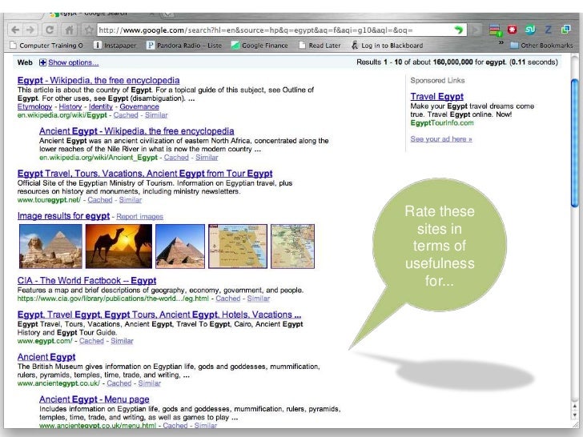Open Cached link for www.touregypt.net

pyautogui.click(x=100, y=200)
